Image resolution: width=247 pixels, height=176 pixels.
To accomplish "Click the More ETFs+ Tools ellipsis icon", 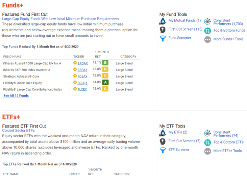I will (x=207, y=151).
